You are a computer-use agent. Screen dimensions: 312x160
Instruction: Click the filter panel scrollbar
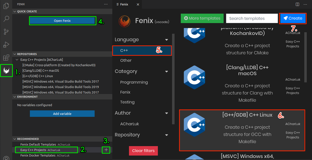tap(173, 79)
